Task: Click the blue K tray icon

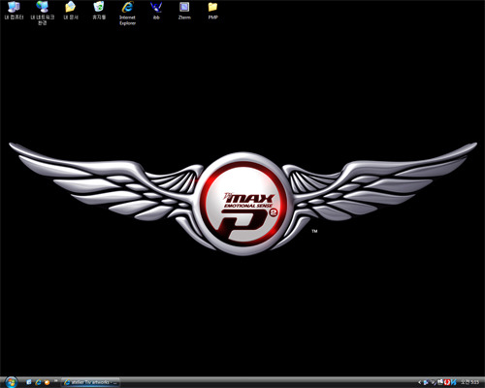Action: pyautogui.click(x=454, y=382)
